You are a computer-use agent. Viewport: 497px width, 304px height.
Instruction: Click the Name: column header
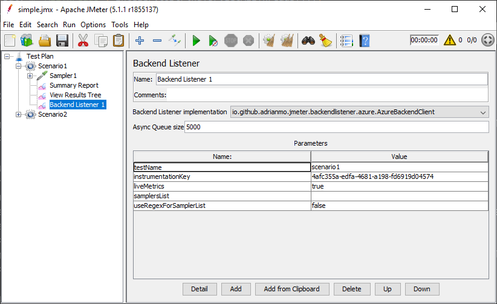[222, 157]
